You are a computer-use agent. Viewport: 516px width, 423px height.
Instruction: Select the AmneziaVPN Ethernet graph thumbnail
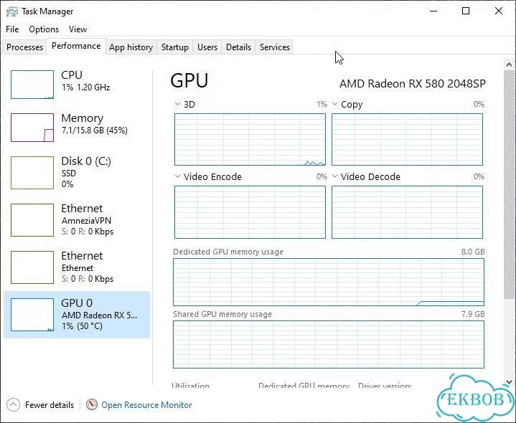[x=32, y=220]
